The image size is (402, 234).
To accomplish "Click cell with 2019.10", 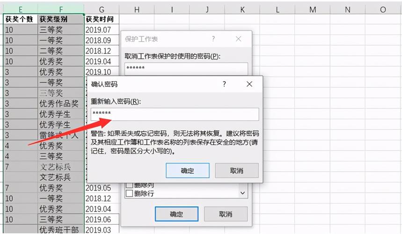I will click(102, 72).
